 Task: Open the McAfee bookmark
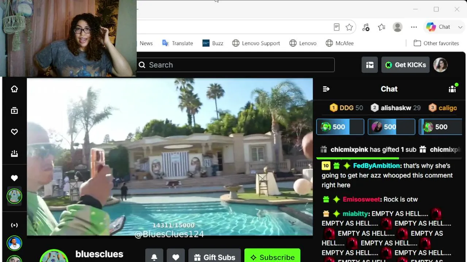[340, 43]
